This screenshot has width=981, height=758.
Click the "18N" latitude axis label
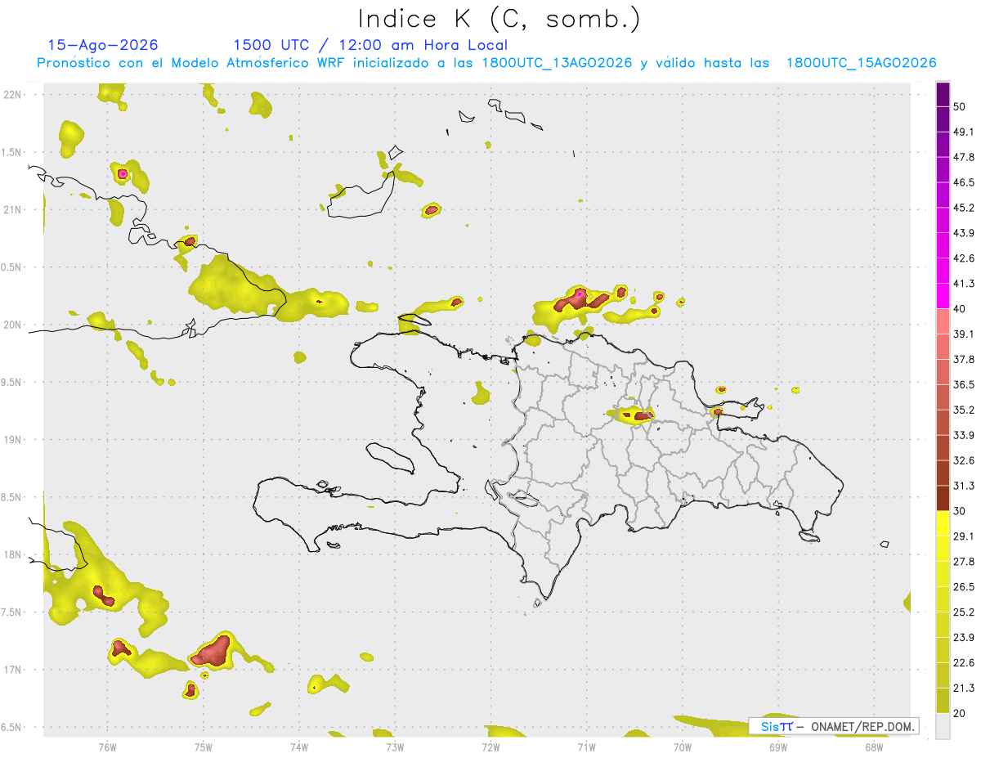pyautogui.click(x=11, y=554)
